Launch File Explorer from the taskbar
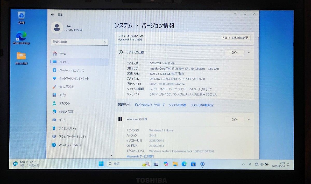The height and width of the screenshot is (184, 311). coord(176,164)
